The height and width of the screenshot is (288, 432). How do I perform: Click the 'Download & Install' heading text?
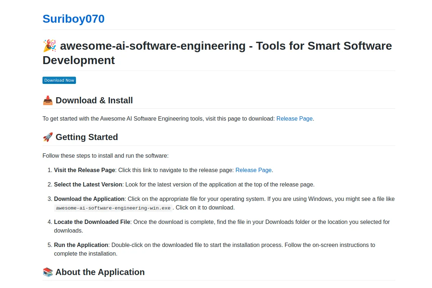94,100
